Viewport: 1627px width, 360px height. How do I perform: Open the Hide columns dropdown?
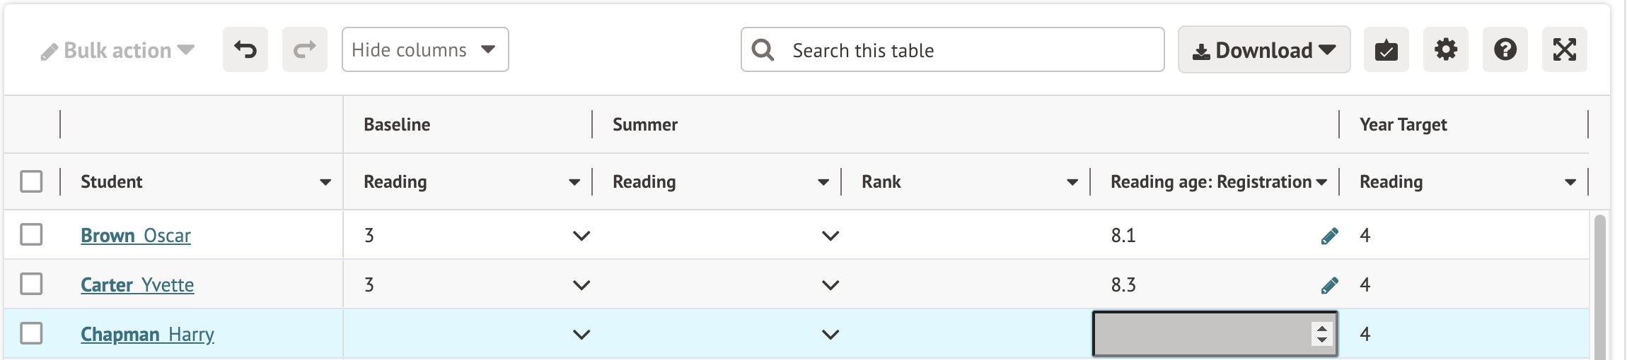tap(424, 50)
